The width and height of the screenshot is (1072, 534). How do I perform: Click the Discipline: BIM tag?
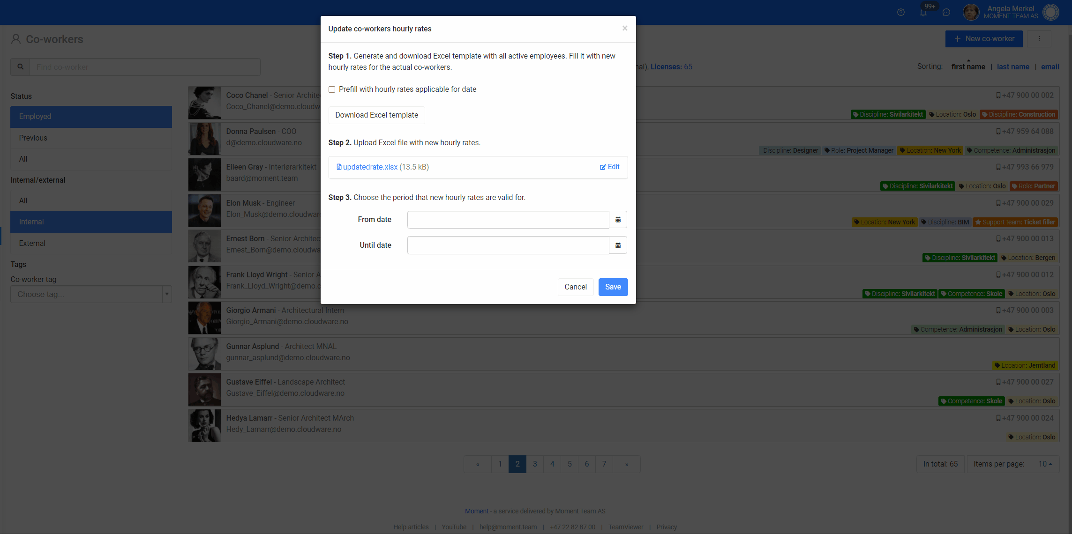(x=945, y=222)
